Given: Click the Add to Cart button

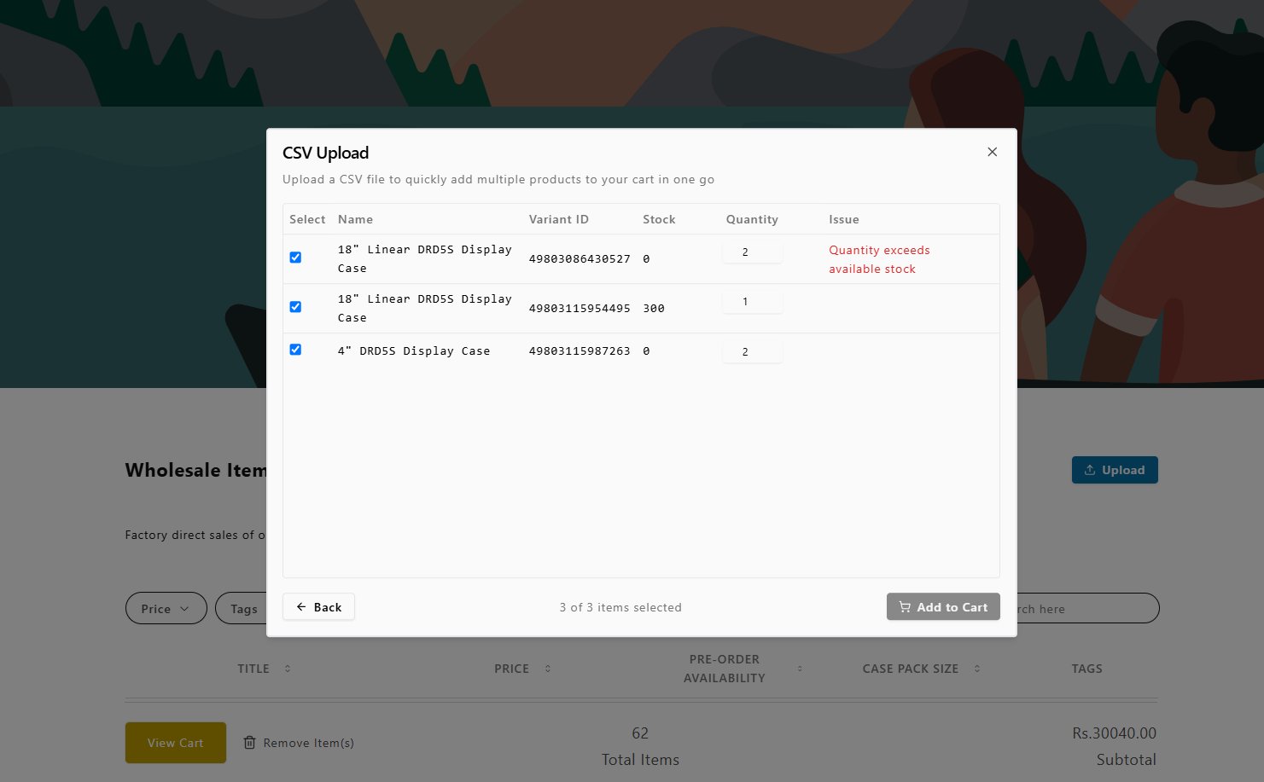Looking at the screenshot, I should [943, 607].
